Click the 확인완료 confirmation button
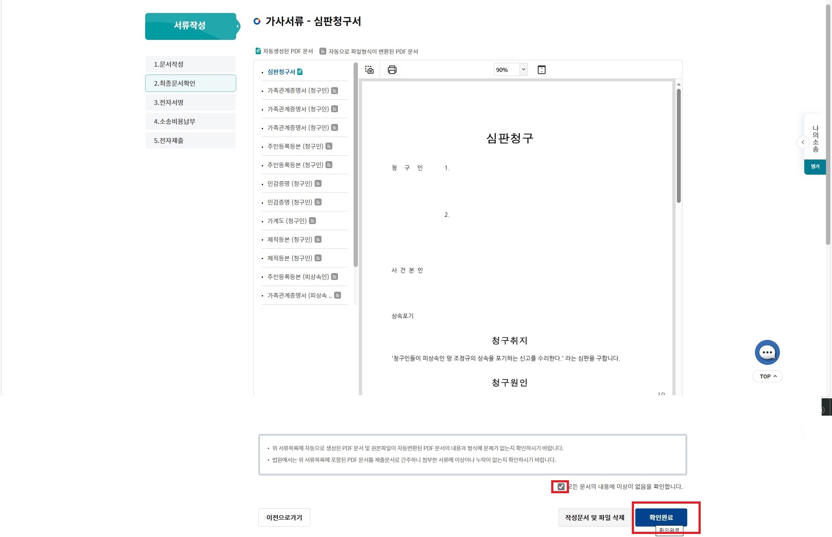Image resolution: width=832 pixels, height=537 pixels. [661, 517]
